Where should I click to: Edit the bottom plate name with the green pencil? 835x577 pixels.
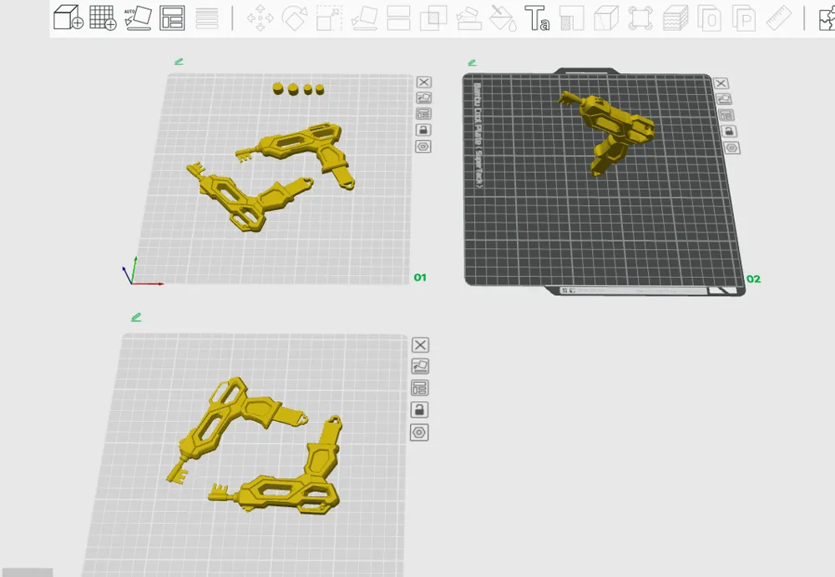pyautogui.click(x=136, y=317)
